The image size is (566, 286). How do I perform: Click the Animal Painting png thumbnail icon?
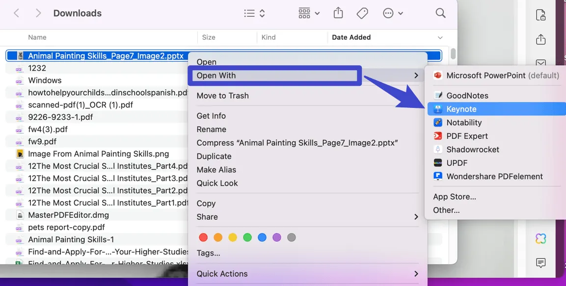click(20, 154)
